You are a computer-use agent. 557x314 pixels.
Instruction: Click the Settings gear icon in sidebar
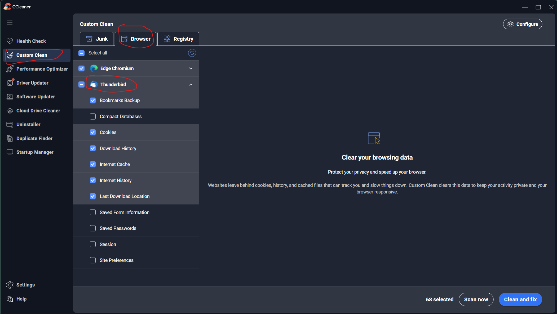click(x=10, y=285)
